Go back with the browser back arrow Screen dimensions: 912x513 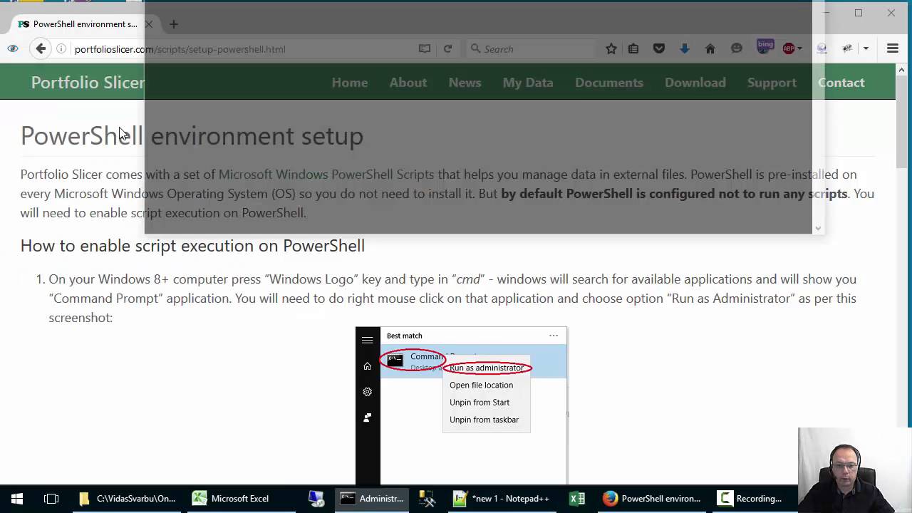(x=41, y=48)
